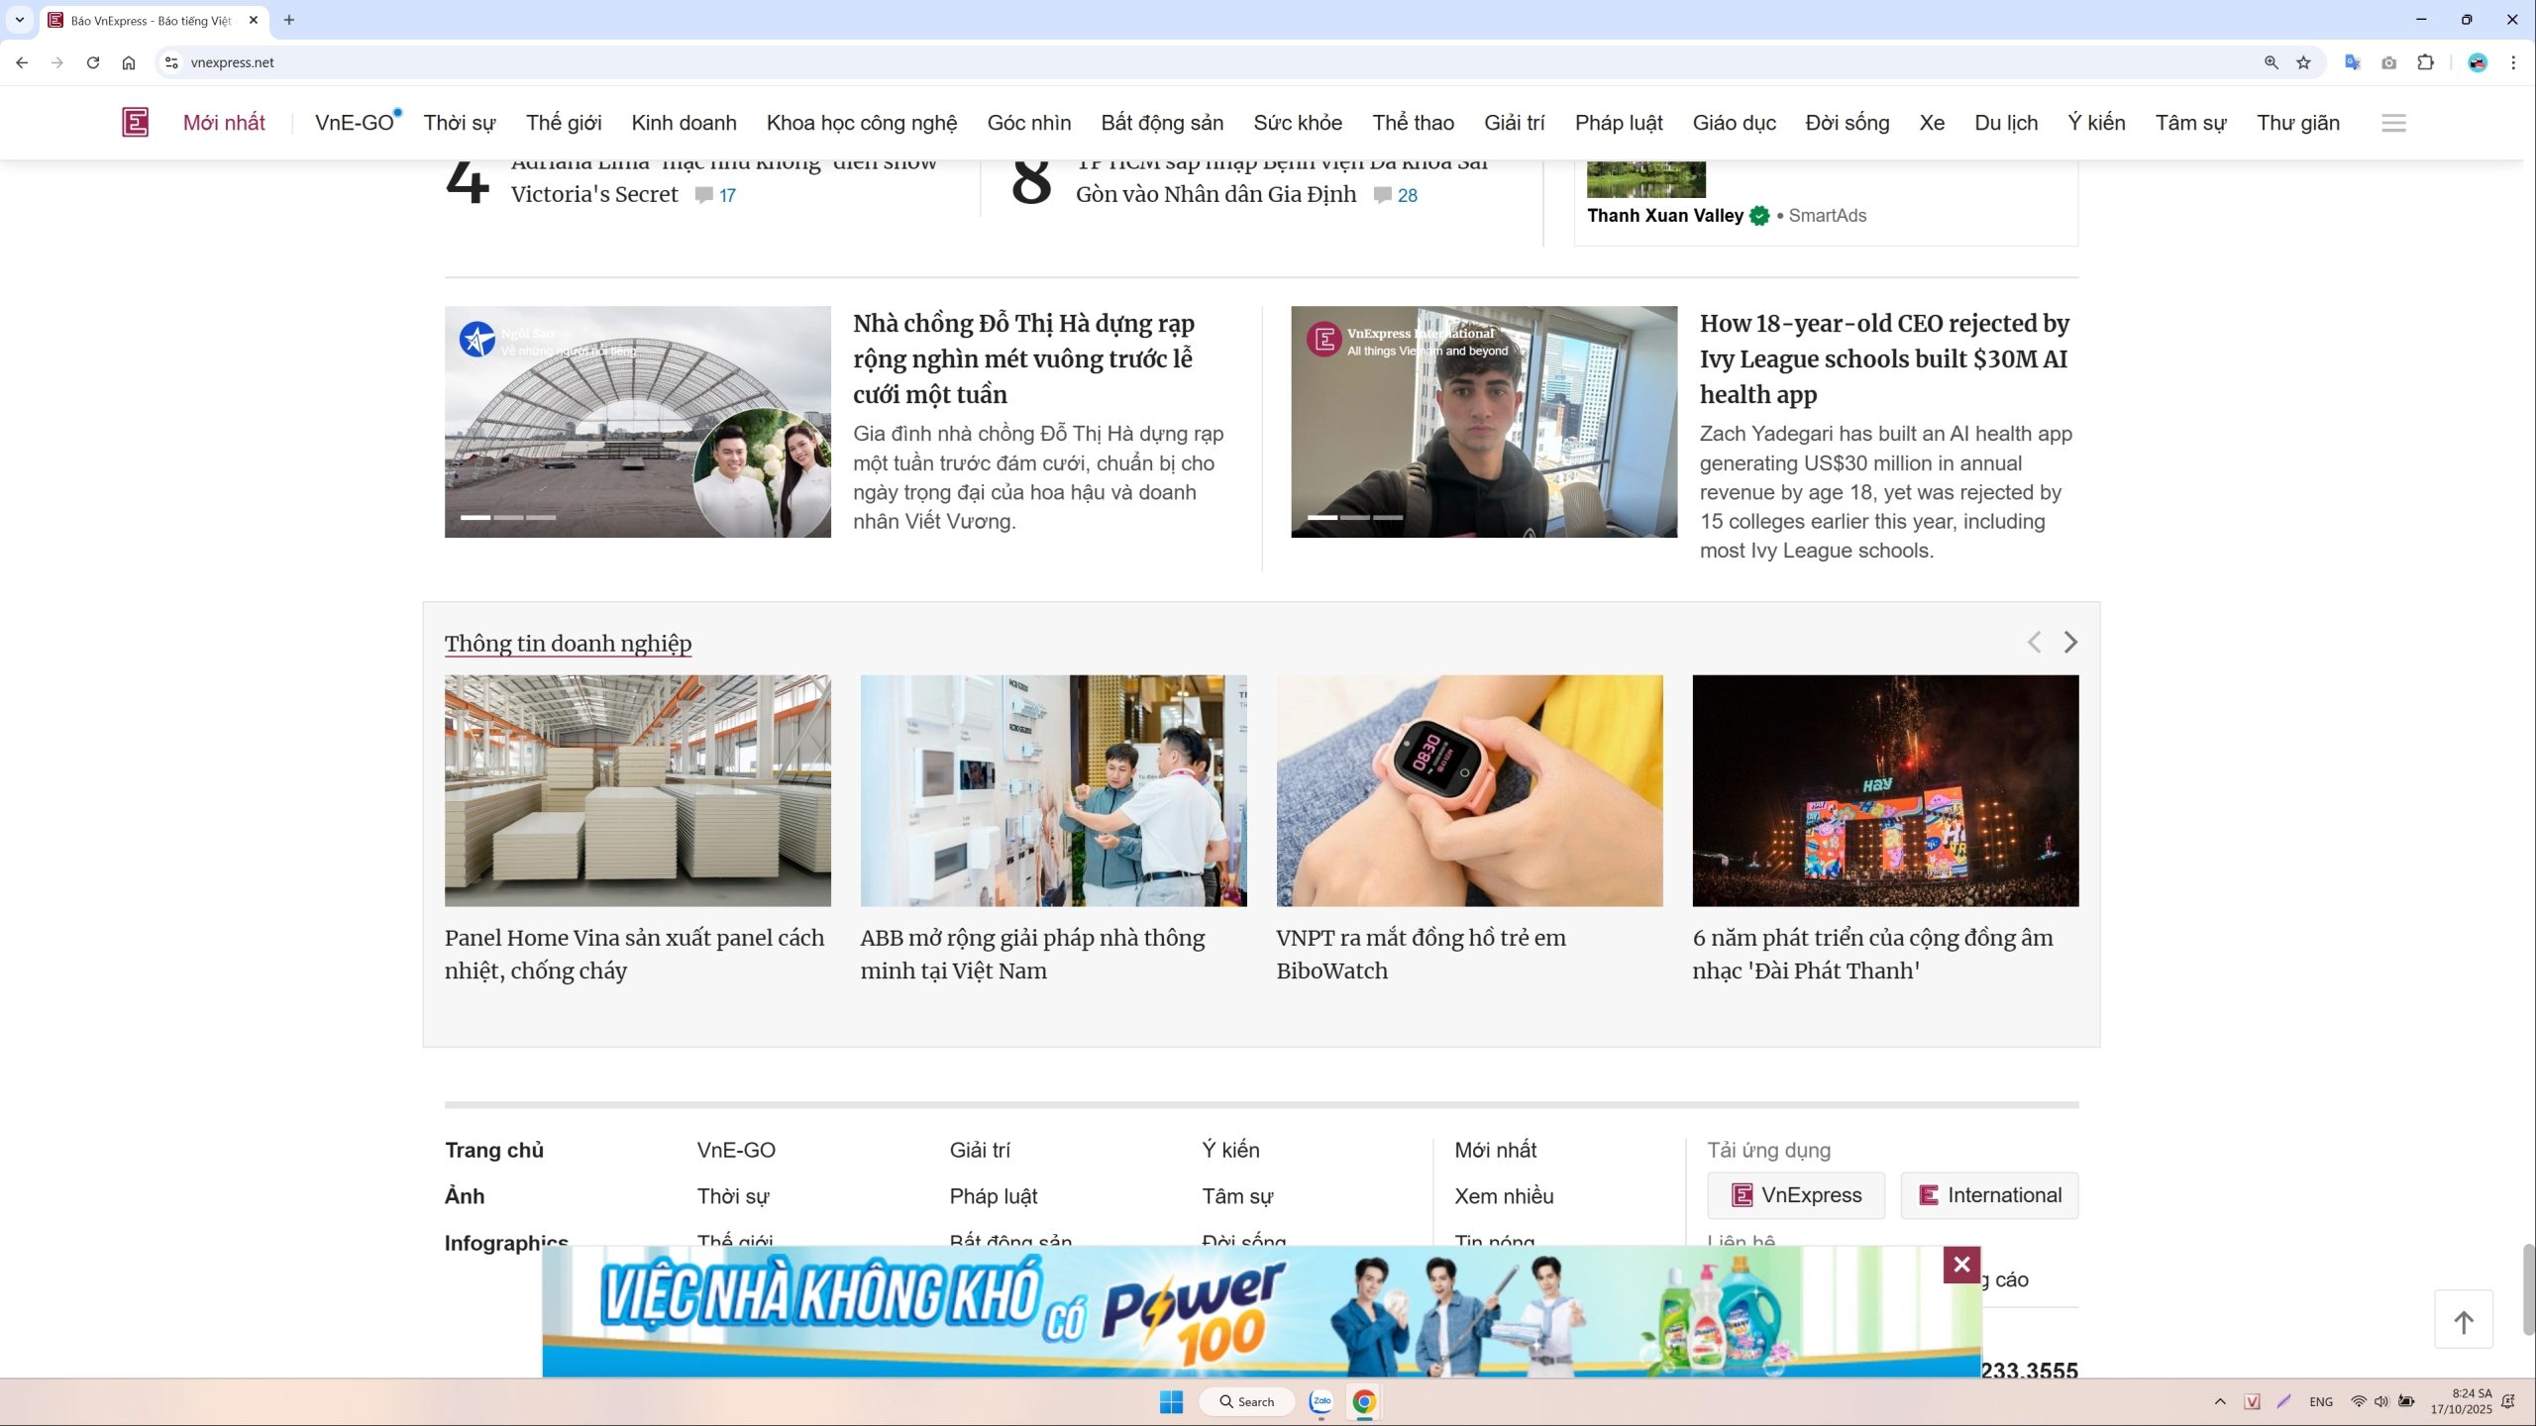Screen dimensions: 2536x1426
Task: Close the Power100 banner advertisement
Action: [1960, 1265]
